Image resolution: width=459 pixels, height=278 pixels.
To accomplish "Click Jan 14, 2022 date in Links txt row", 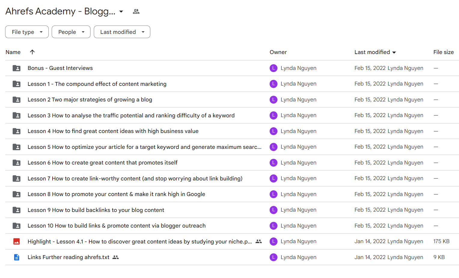I will tap(370, 257).
